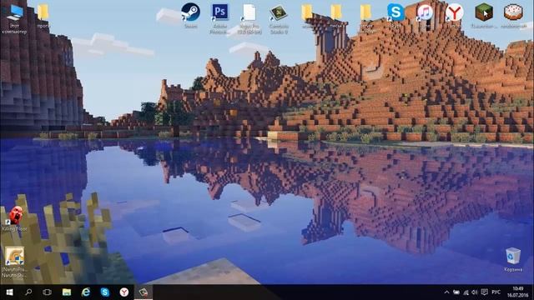Open Yandex Browser pinned on taskbar
The height and width of the screenshot is (300, 534).
(124, 292)
